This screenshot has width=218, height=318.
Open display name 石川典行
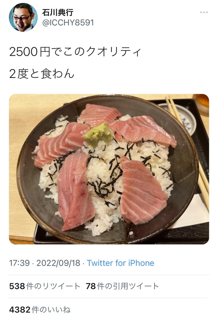click(x=57, y=12)
